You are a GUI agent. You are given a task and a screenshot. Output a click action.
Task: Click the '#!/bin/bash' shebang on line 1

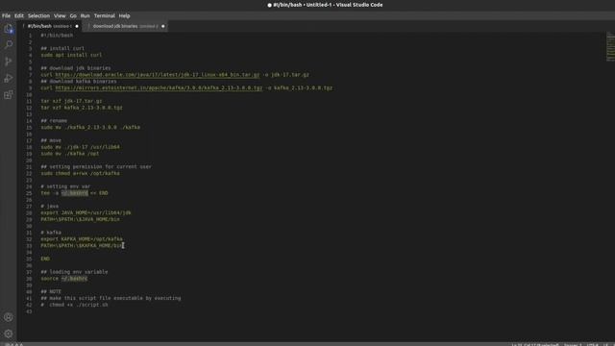coord(57,36)
